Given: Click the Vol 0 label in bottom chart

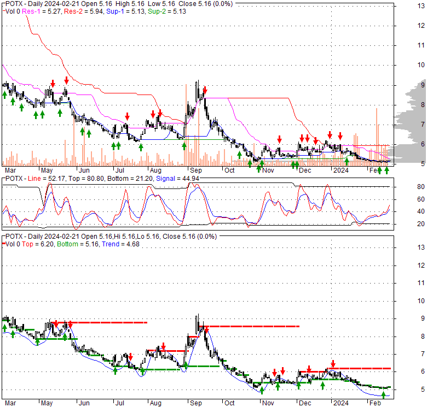Looking at the screenshot, I should (x=13, y=244).
